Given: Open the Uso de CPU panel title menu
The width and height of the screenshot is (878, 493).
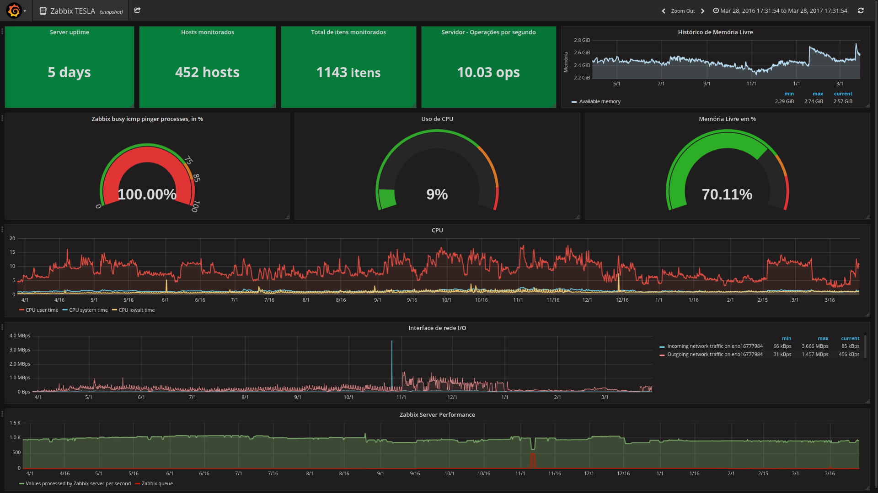Looking at the screenshot, I should (437, 119).
